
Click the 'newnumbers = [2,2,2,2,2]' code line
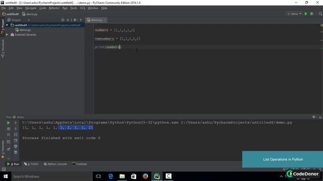(x=118, y=39)
